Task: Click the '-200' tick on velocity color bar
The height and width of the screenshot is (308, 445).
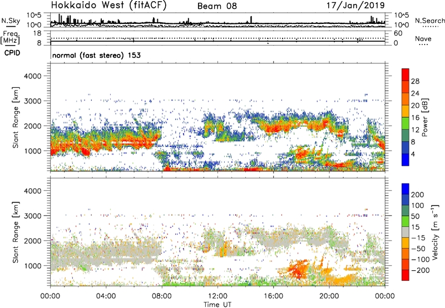Action: coord(420,271)
